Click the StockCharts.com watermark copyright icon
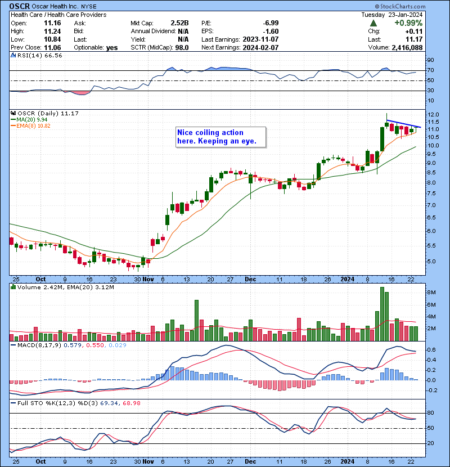 [377, 6]
